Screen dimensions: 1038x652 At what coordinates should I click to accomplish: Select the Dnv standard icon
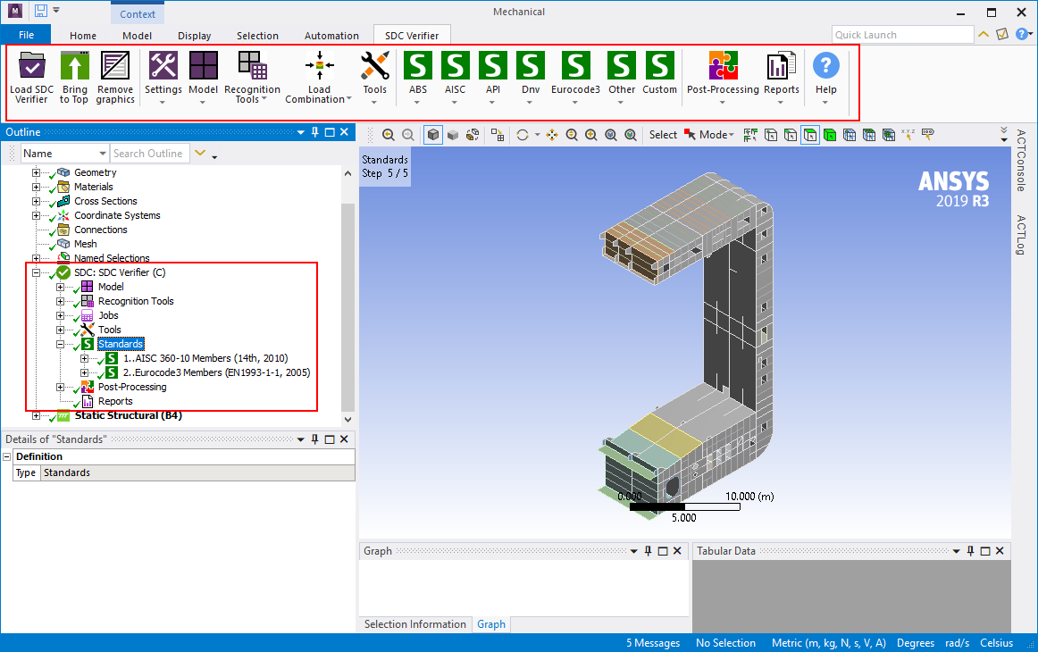tap(531, 65)
